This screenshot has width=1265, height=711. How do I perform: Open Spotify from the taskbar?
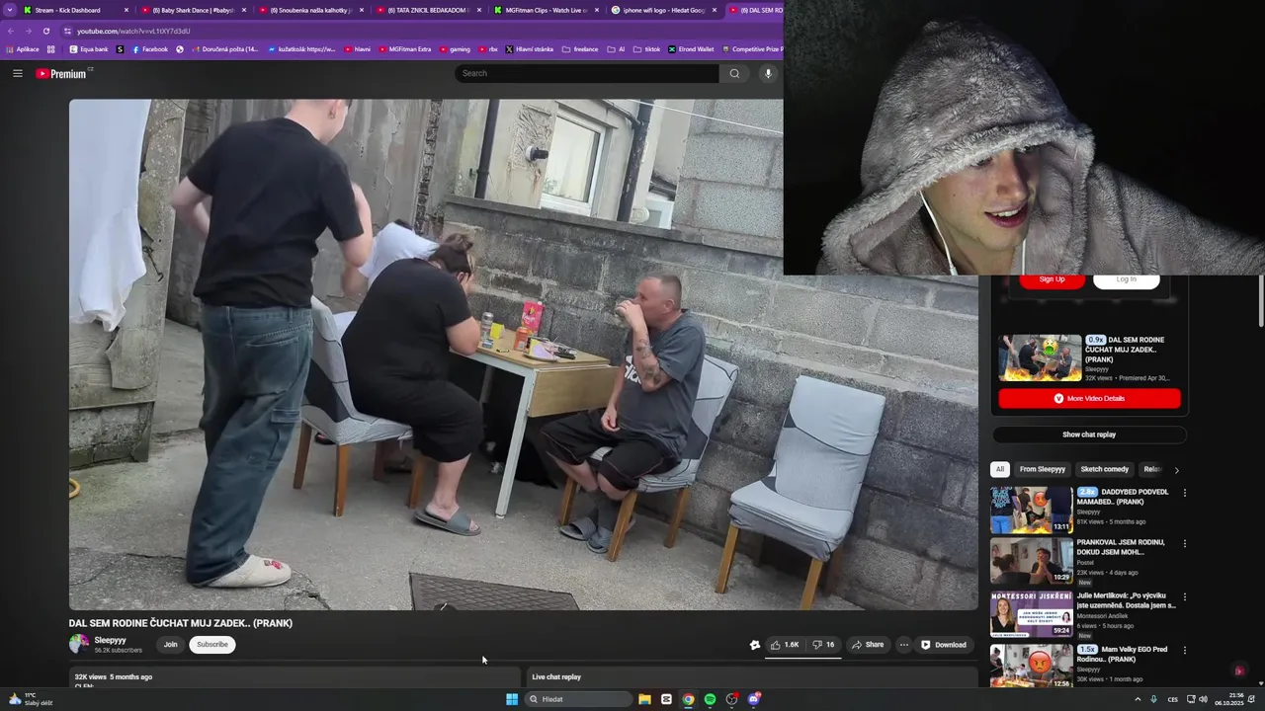710,699
